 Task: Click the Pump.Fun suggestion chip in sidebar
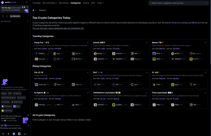[21, 98]
